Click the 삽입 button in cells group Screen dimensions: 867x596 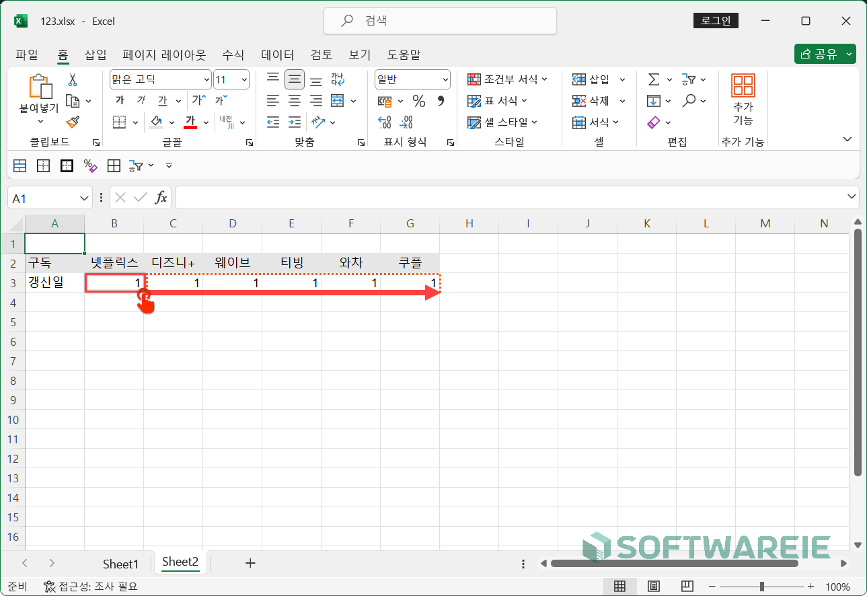click(x=593, y=79)
